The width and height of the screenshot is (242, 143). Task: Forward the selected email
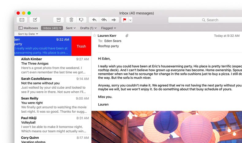(x=114, y=20)
